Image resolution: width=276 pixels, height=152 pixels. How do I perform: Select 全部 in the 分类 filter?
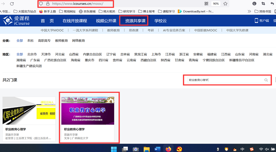click(x=20, y=41)
